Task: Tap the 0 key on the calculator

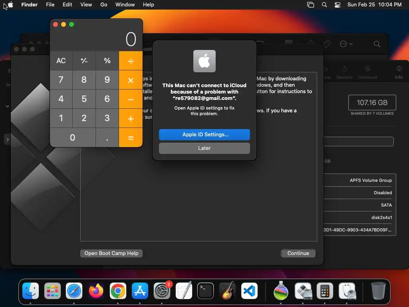Action: pyautogui.click(x=73, y=138)
